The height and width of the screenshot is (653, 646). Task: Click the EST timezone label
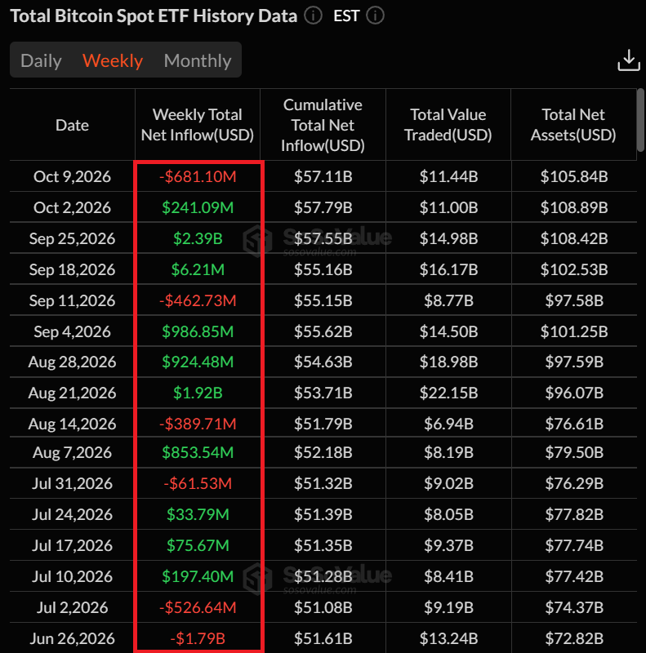tap(346, 16)
